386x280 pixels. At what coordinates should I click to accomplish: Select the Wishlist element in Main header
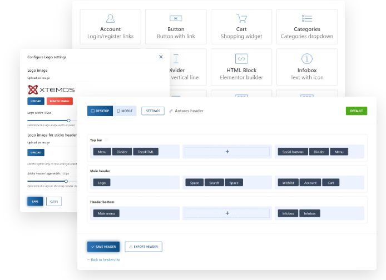coord(288,183)
